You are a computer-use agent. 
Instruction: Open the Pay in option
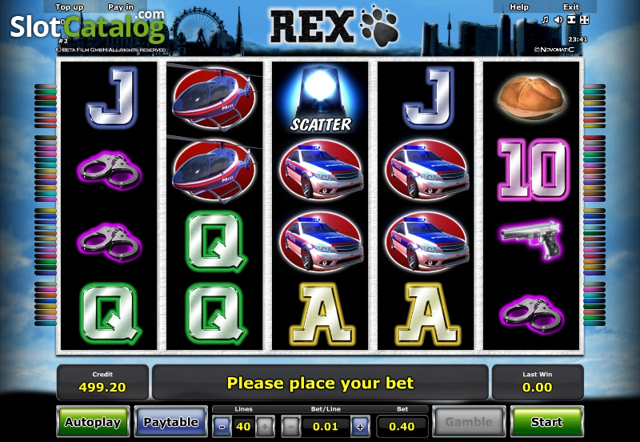pos(121,7)
